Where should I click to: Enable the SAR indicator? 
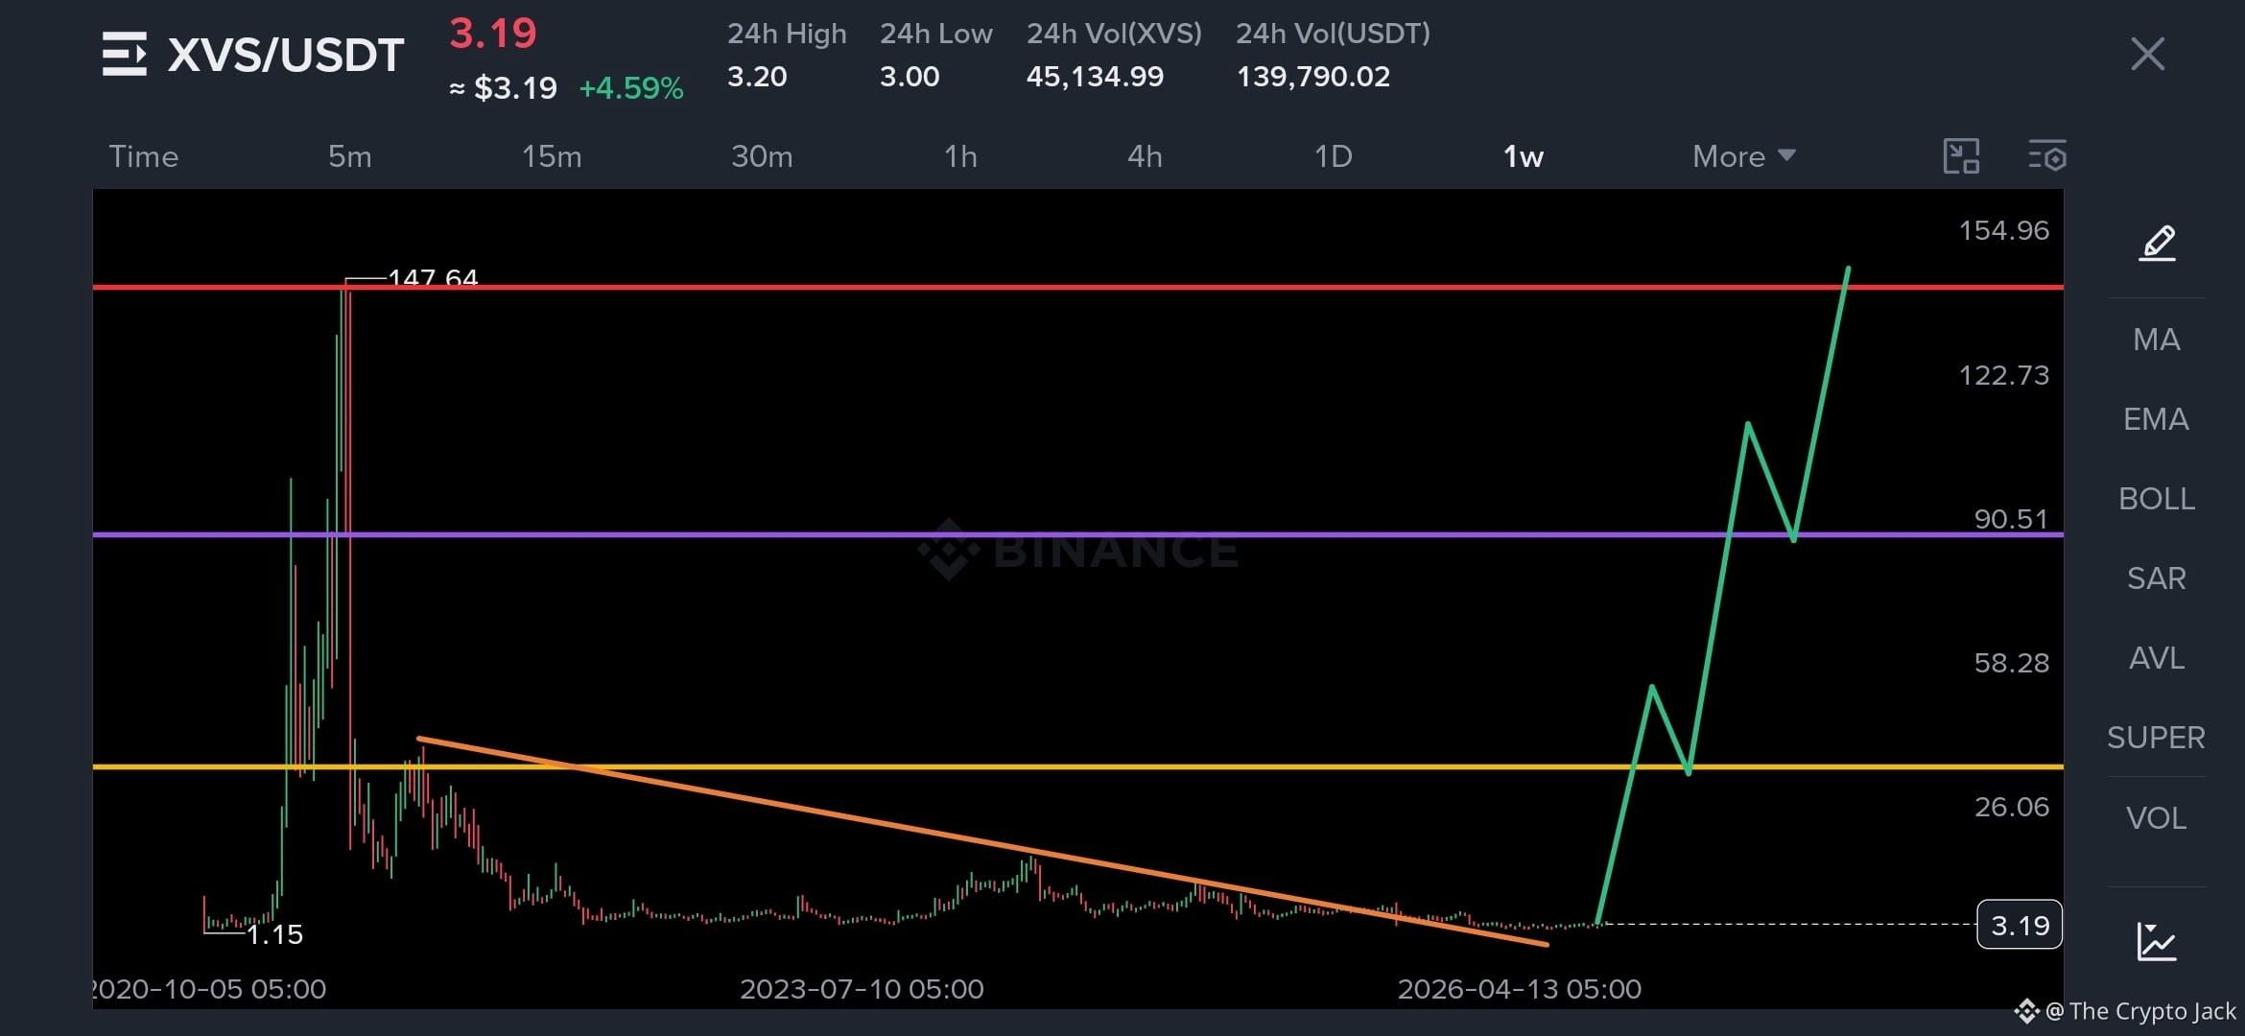pos(2157,578)
